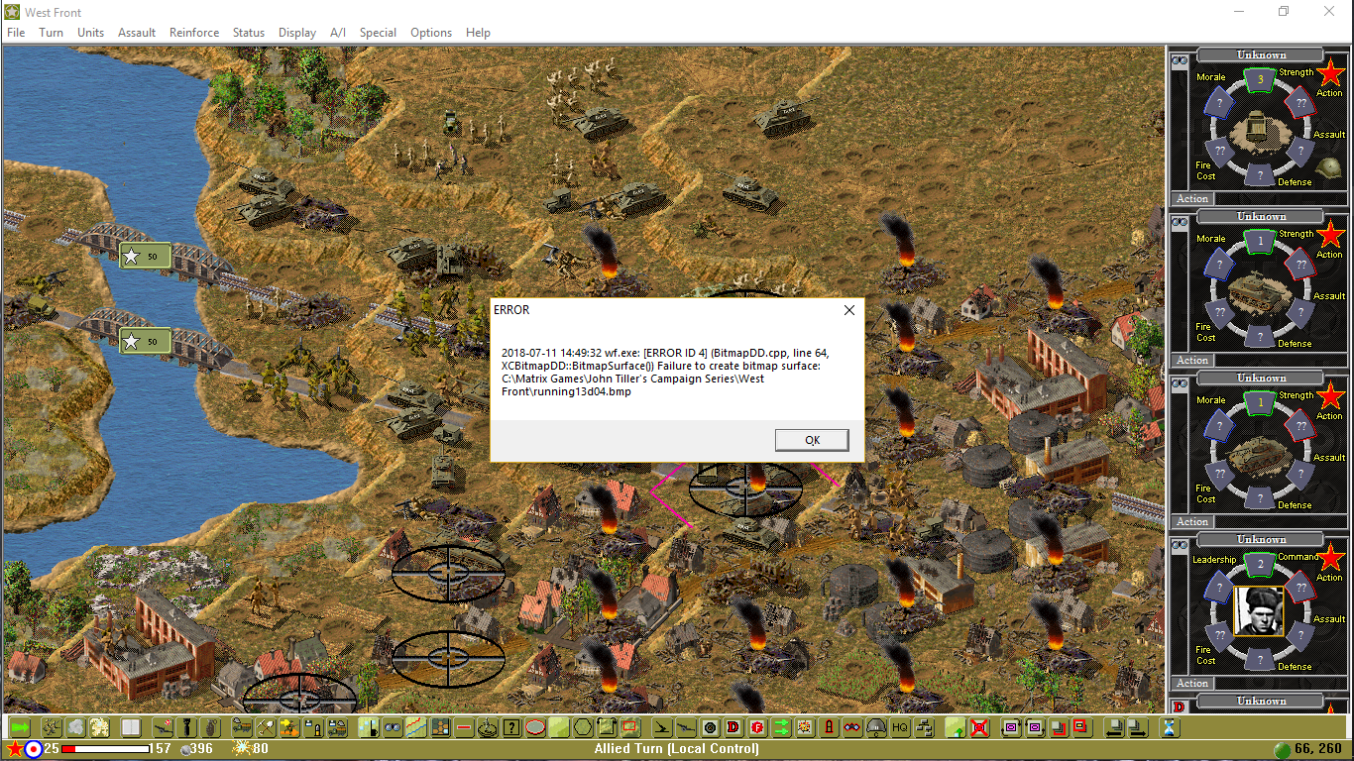
Task: Open the Options menu
Action: [x=431, y=33]
